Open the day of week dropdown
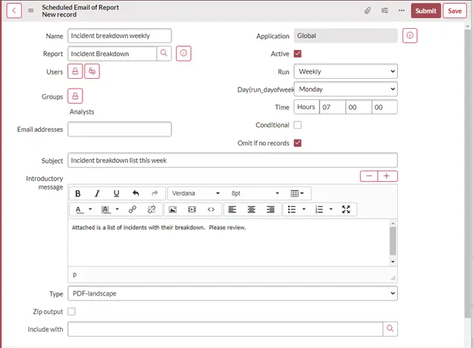The height and width of the screenshot is (348, 473). (x=346, y=89)
